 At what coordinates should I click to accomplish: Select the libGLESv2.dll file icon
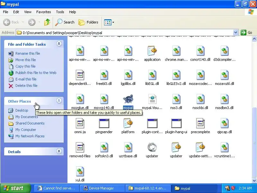176,75
